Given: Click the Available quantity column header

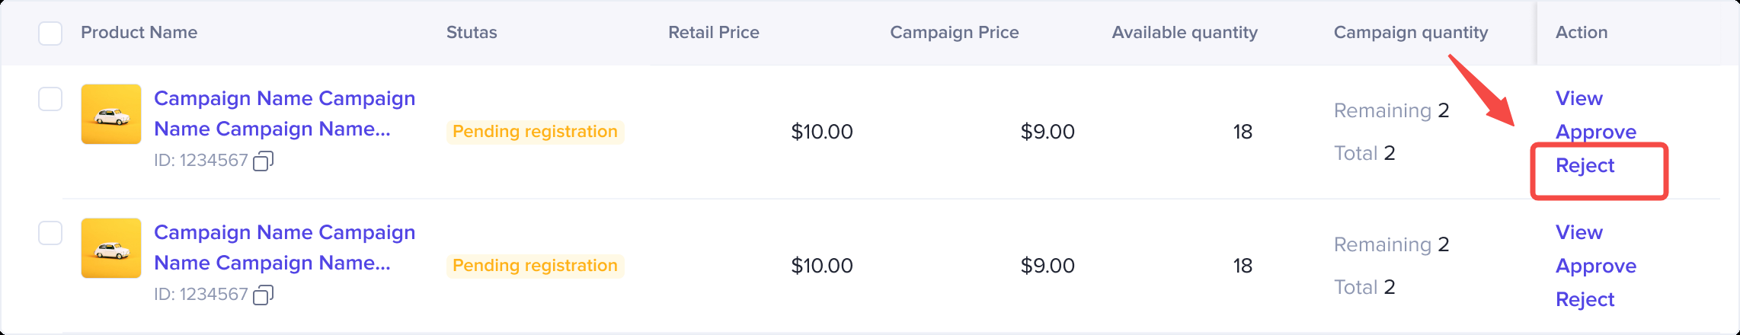Looking at the screenshot, I should pyautogui.click(x=1184, y=33).
